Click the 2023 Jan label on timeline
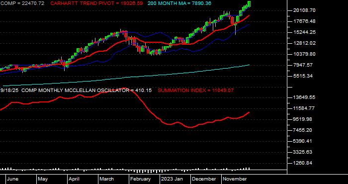348x184 pixels. tap(172, 179)
